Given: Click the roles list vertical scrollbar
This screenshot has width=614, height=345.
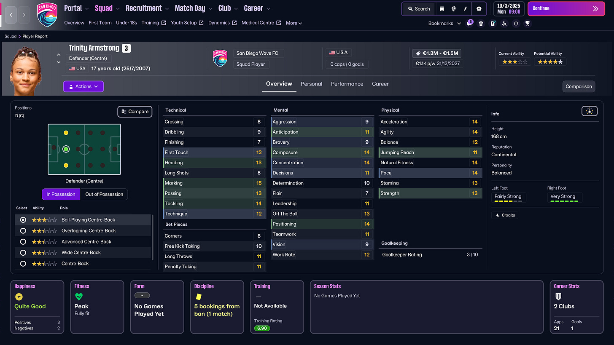Looking at the screenshot, I should click(152, 237).
